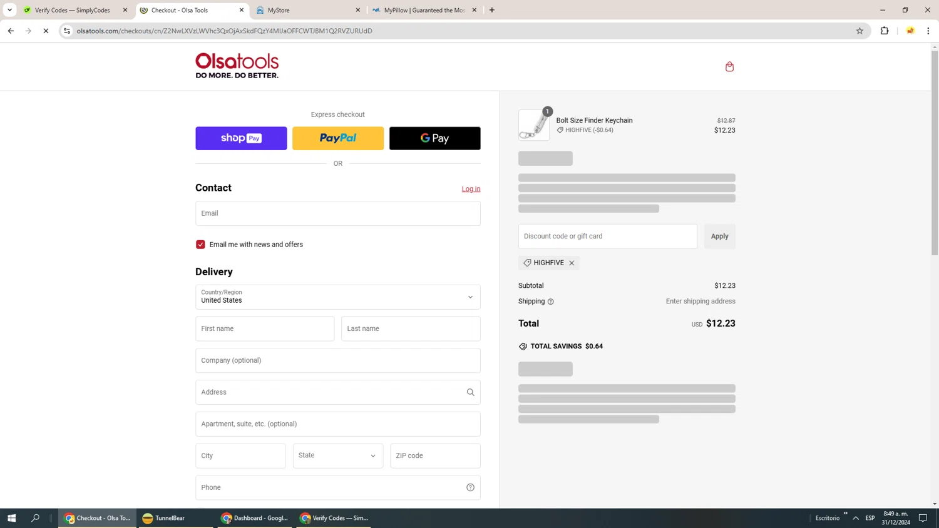Click the Email input field
Image resolution: width=939 pixels, height=528 pixels.
tap(338, 213)
